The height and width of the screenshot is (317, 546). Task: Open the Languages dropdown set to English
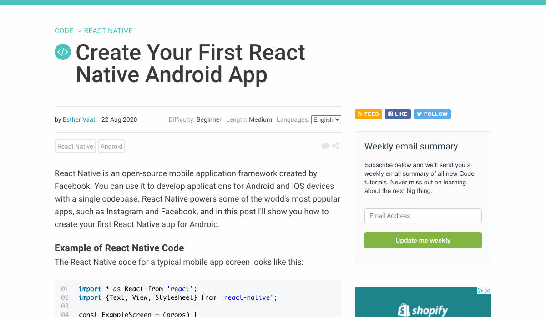326,120
